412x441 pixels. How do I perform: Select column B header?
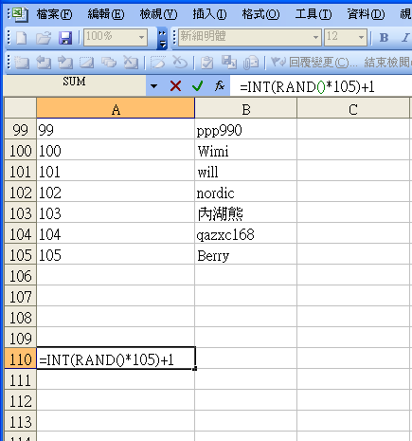pos(246,108)
